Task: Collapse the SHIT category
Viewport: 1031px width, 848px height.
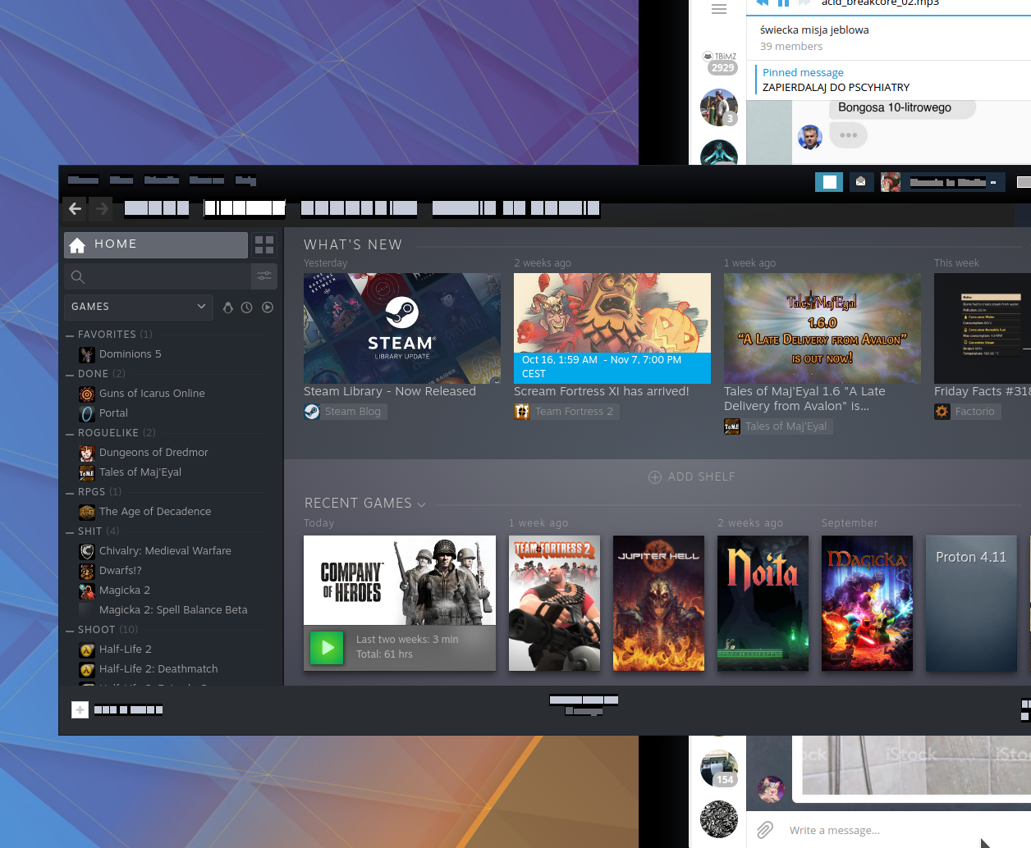Action: (71, 531)
